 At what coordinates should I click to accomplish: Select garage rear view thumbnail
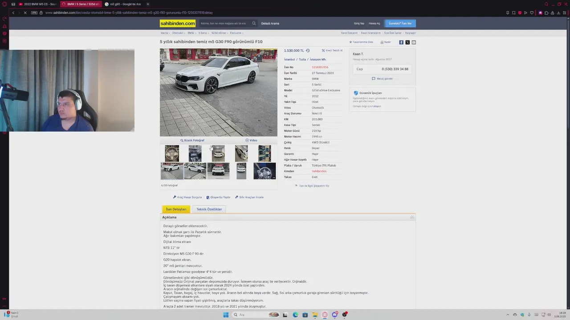[x=218, y=153]
